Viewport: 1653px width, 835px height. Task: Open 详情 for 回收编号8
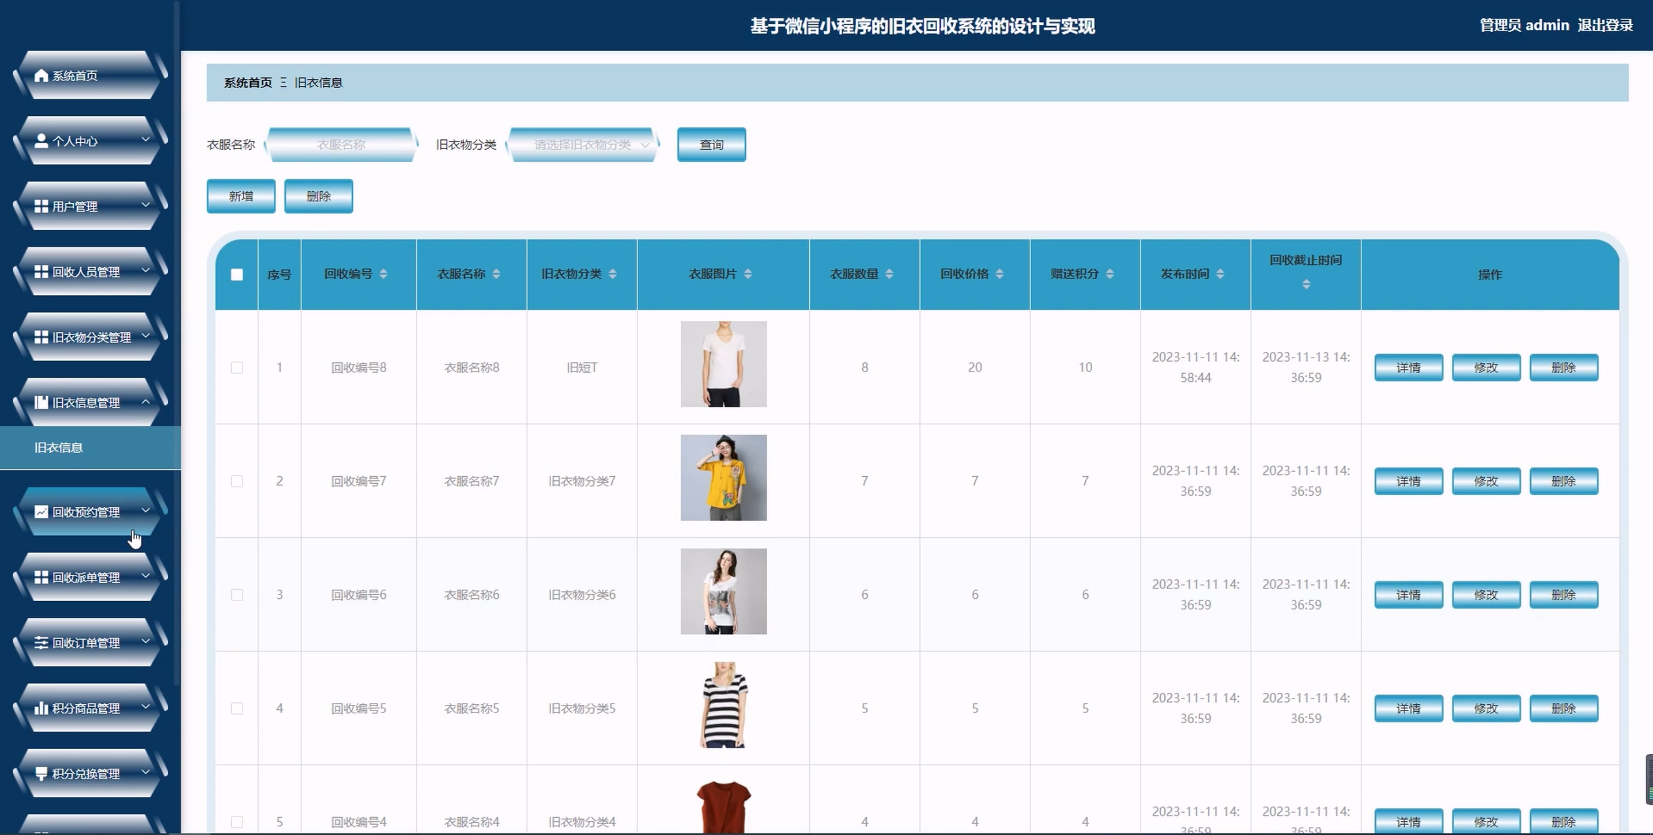1409,367
